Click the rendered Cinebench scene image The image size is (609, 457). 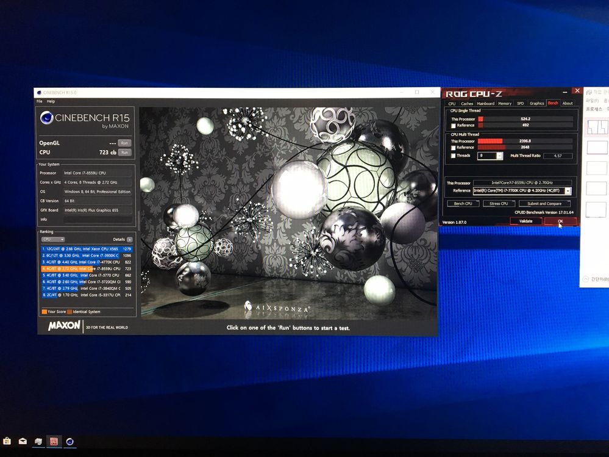pos(288,212)
